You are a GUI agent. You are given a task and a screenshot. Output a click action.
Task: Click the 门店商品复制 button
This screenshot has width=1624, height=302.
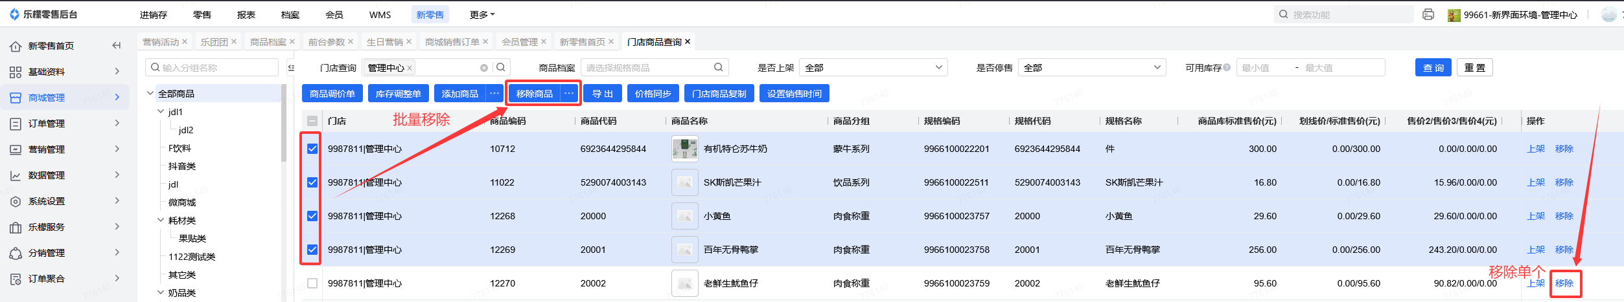tap(719, 94)
